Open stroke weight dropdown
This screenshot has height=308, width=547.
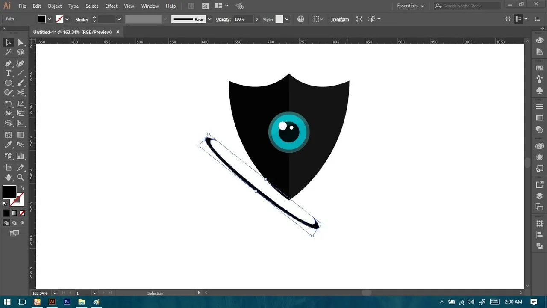[x=119, y=19]
